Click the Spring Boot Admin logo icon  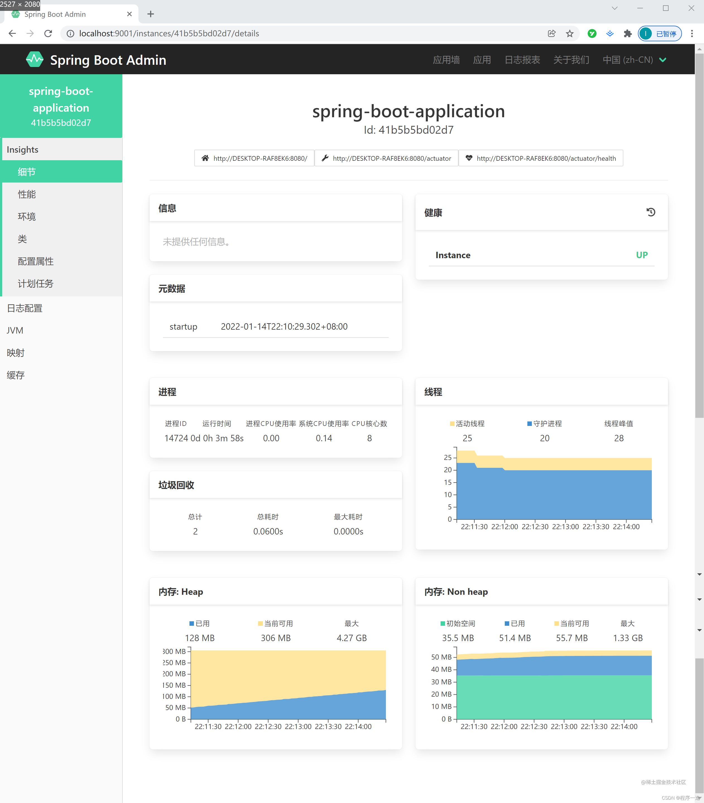click(x=35, y=59)
